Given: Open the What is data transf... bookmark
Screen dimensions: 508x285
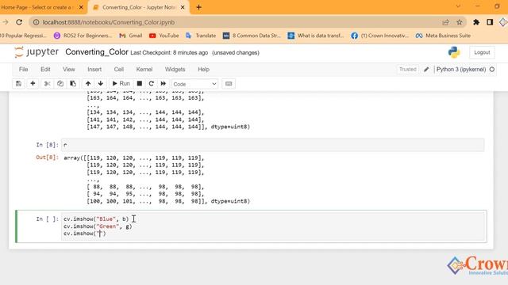Looking at the screenshot, I should pyautogui.click(x=316, y=36).
